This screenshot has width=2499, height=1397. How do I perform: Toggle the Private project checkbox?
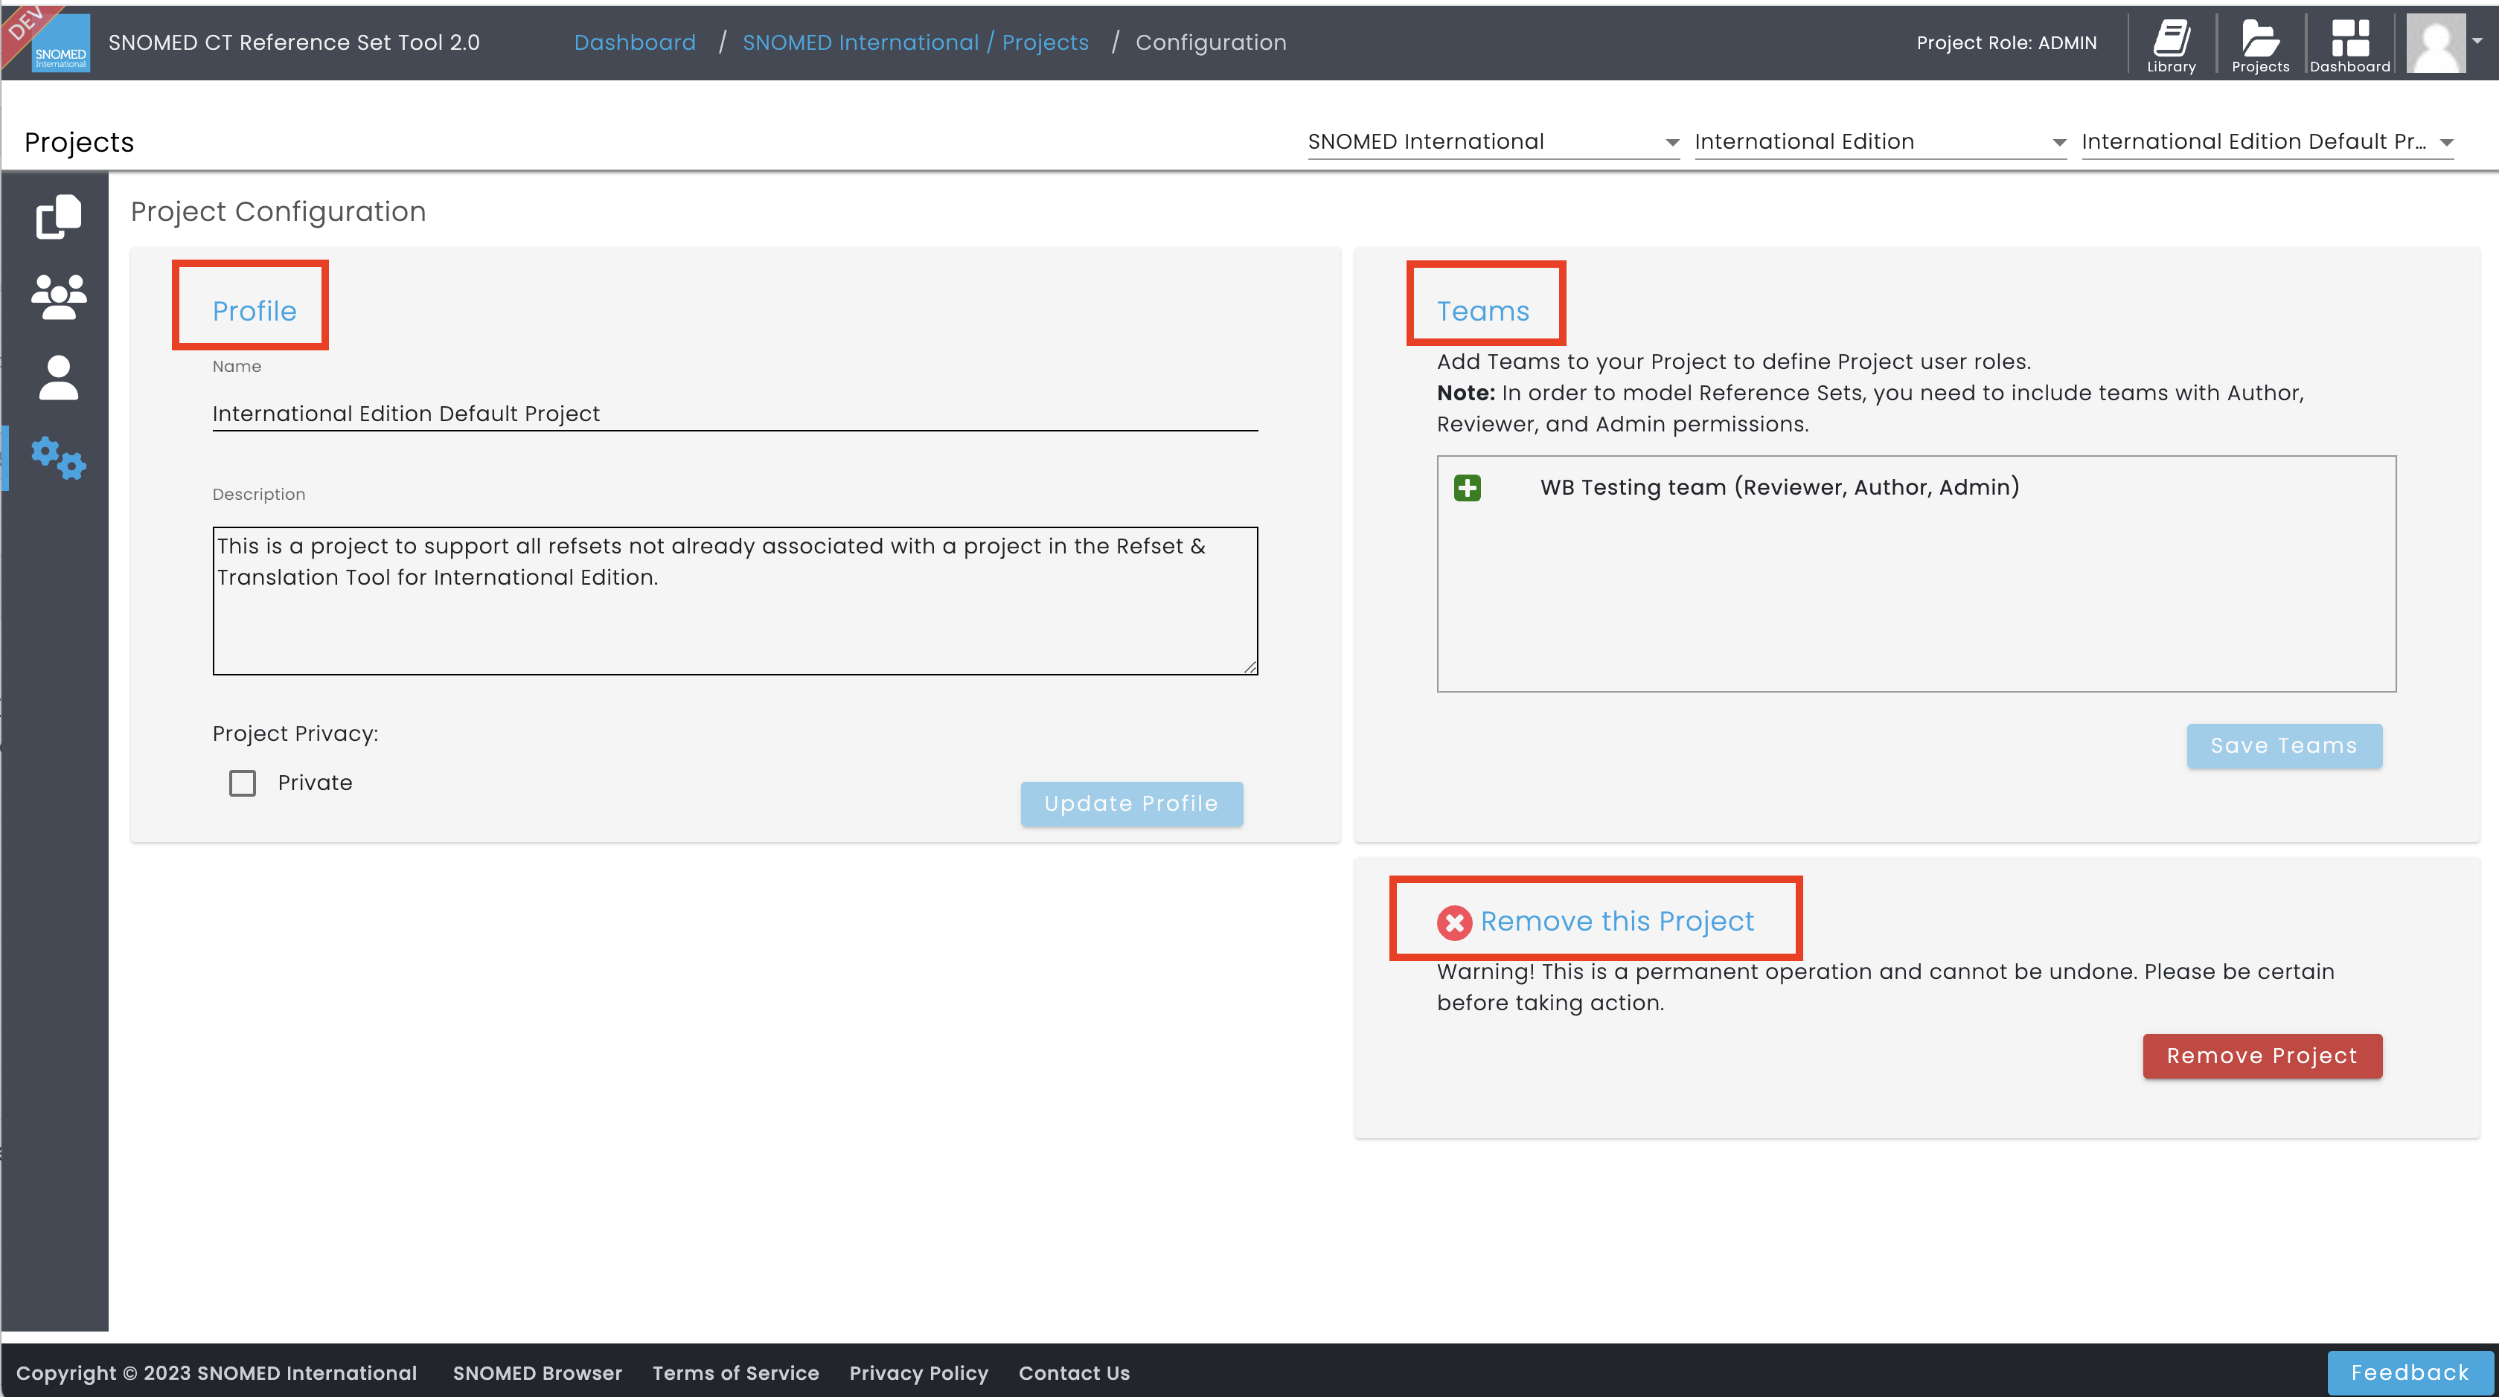coord(243,783)
